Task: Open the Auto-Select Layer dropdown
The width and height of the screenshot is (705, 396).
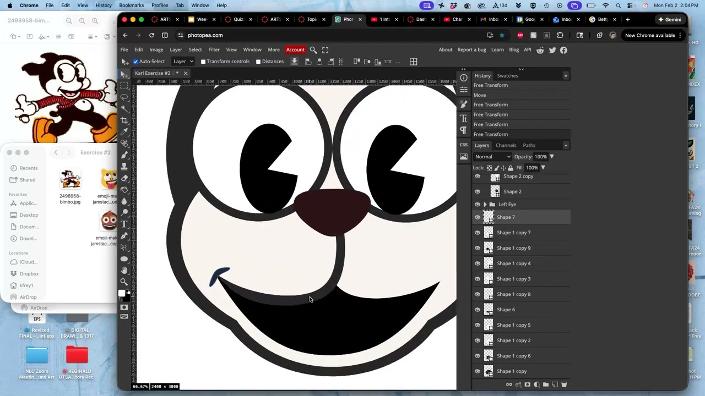Action: [183, 62]
